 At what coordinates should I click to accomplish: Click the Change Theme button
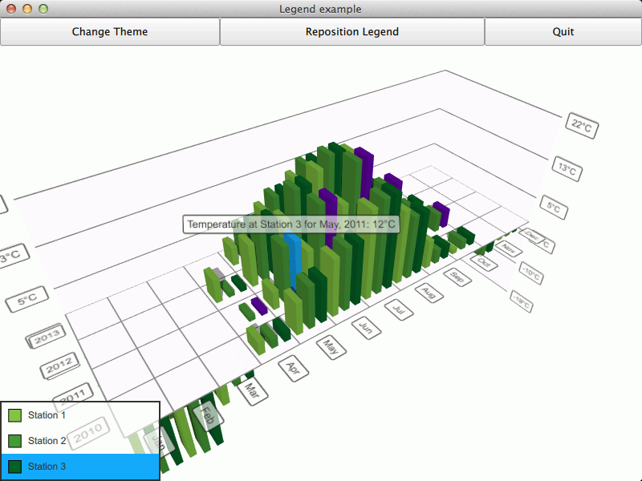[110, 32]
